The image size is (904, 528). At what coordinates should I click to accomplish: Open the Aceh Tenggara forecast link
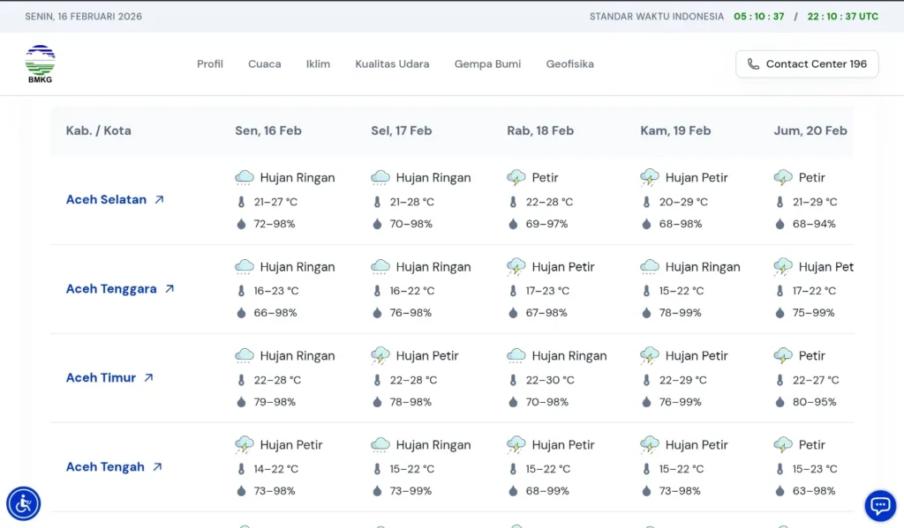tap(111, 289)
